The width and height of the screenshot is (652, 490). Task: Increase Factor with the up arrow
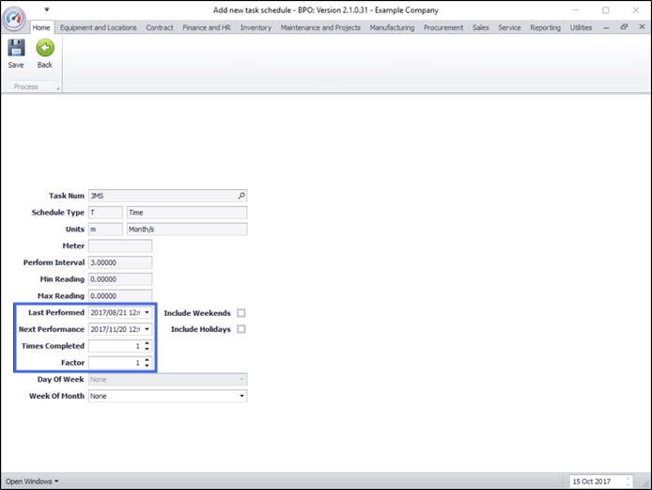pyautogui.click(x=147, y=360)
